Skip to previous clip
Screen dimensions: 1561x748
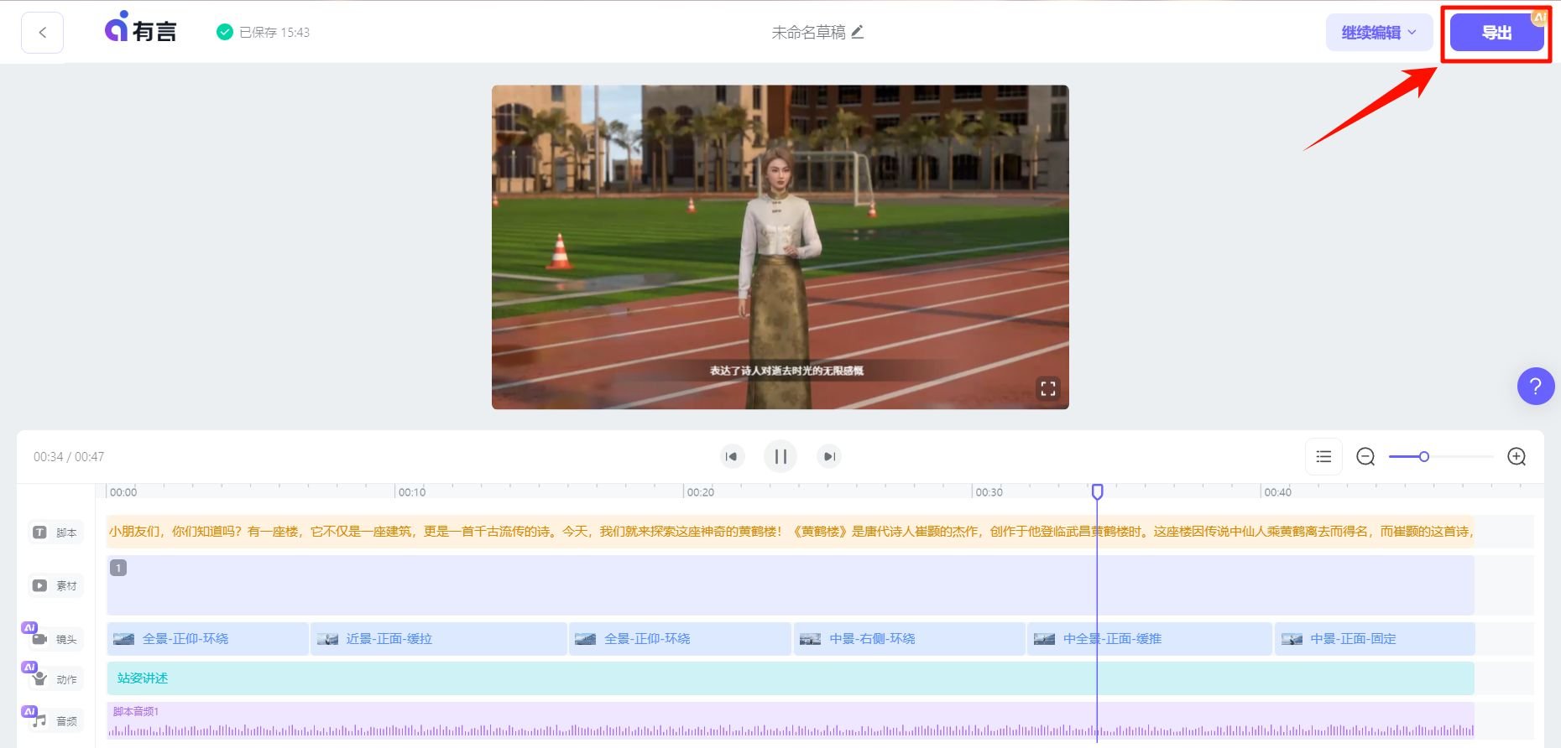732,456
